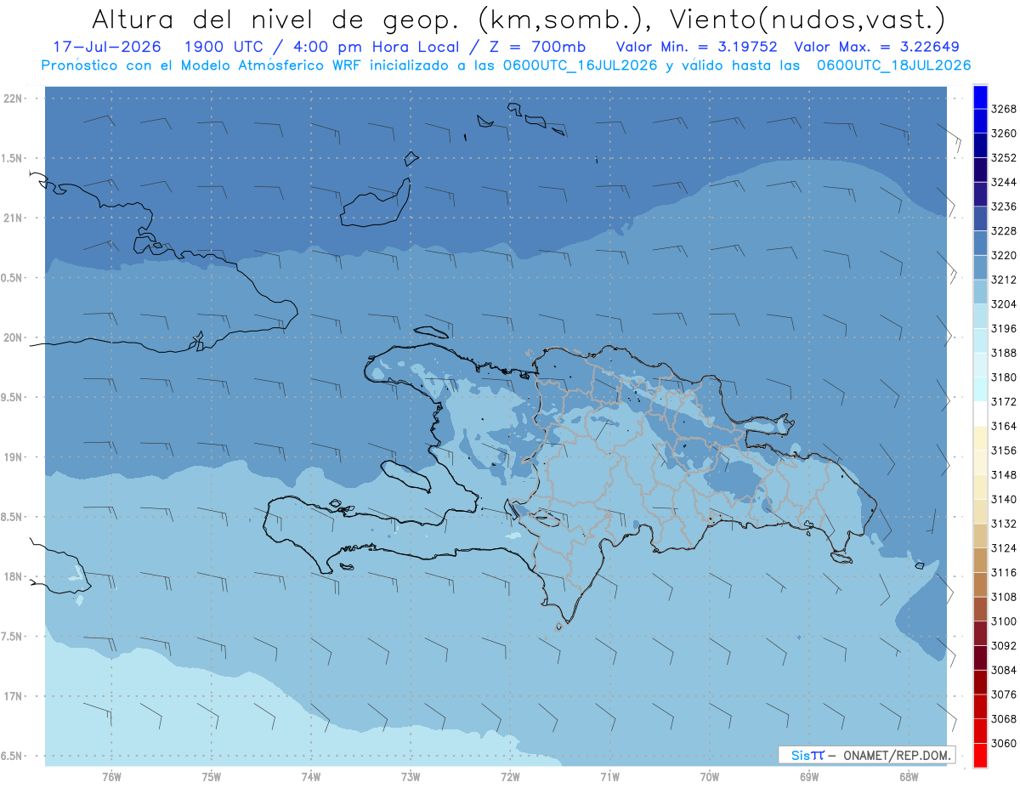
Task: Click the 'Valor Max. = 3.22649' text
Action: [x=875, y=47]
